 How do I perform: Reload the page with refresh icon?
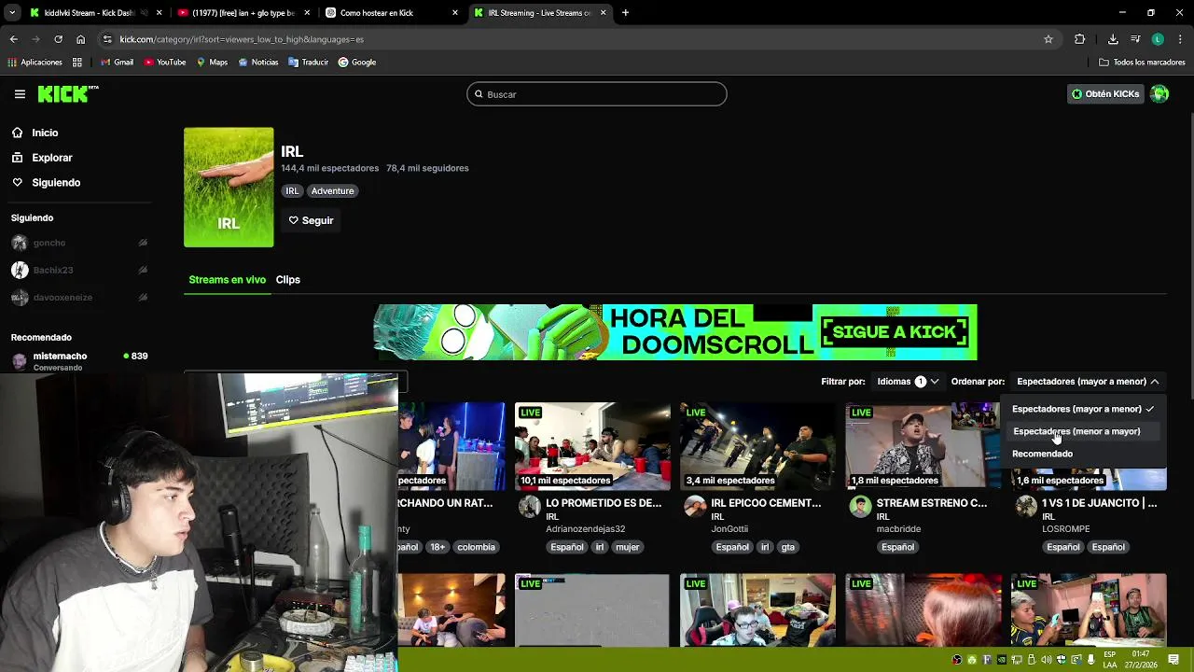tap(58, 39)
